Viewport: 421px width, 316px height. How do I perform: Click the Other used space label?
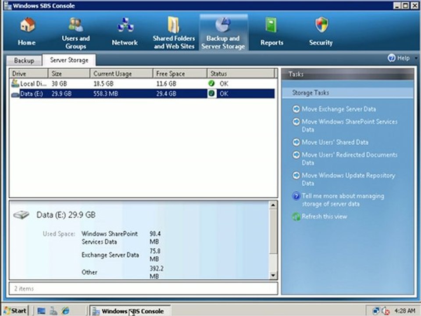click(x=89, y=272)
